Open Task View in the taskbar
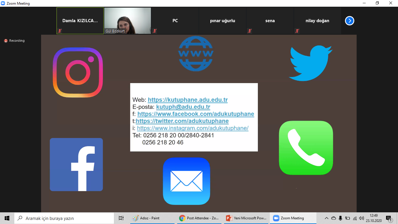 (x=121, y=218)
